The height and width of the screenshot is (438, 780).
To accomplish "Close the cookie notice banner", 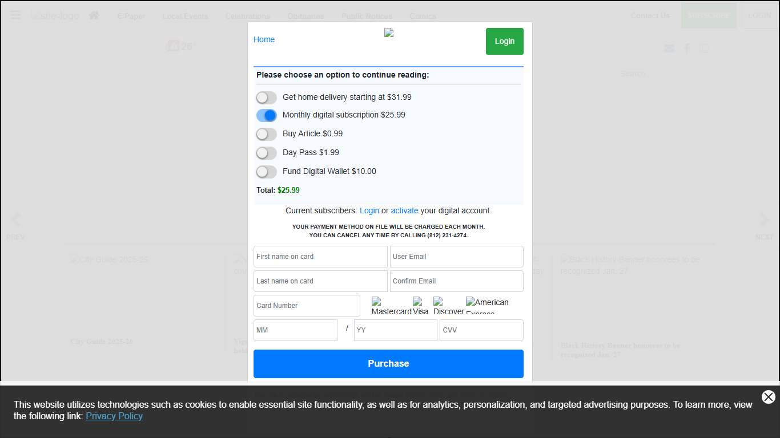I will [x=768, y=397].
